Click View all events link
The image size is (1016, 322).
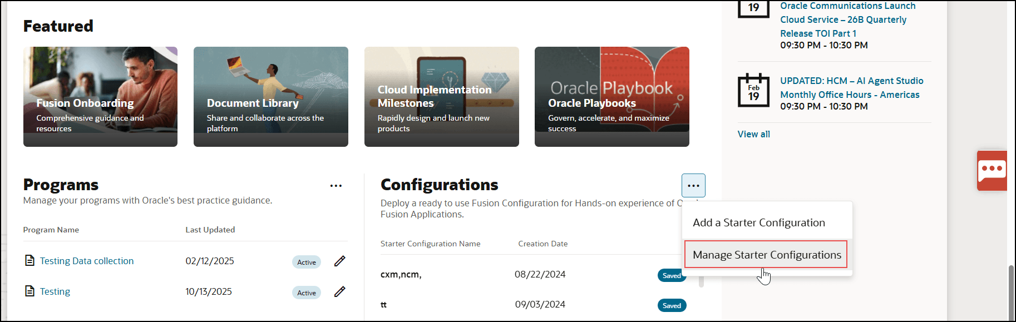(x=754, y=134)
